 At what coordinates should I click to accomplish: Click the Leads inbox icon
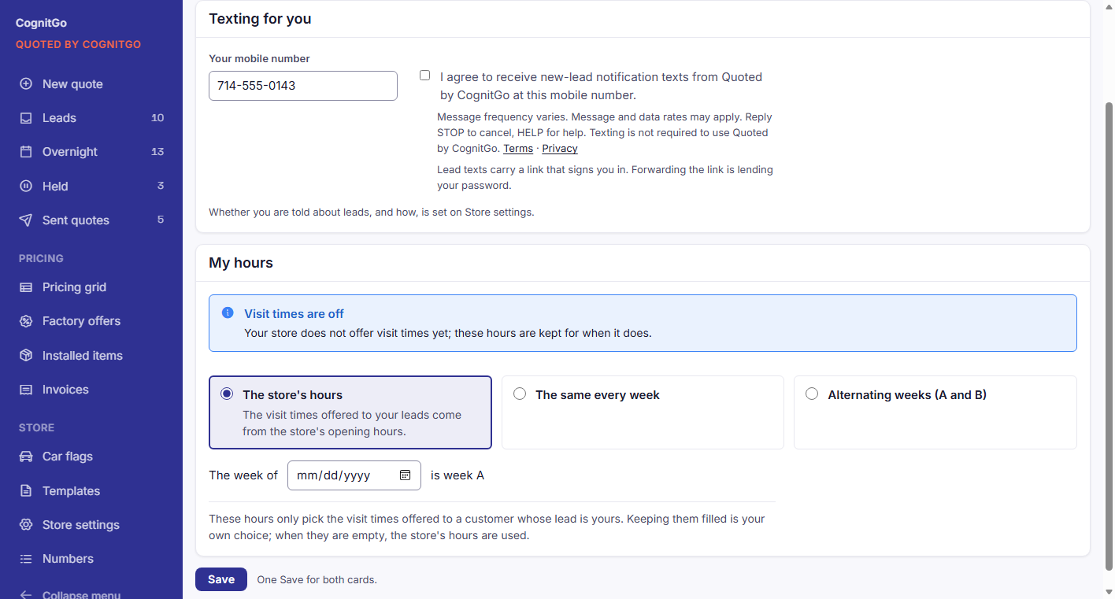click(26, 118)
